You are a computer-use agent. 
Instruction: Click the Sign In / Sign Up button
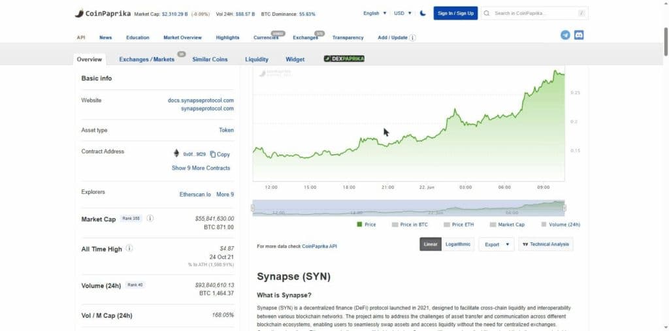(455, 13)
